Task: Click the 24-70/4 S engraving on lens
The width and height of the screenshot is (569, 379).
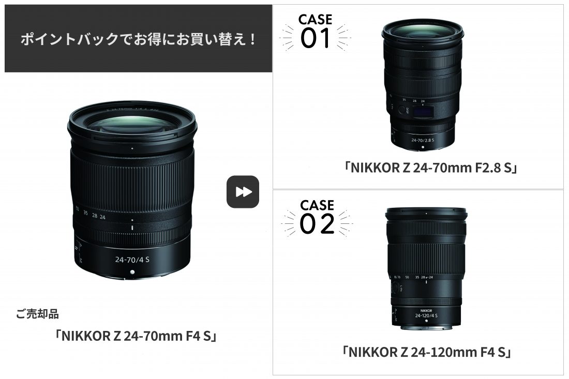Action: [132, 260]
